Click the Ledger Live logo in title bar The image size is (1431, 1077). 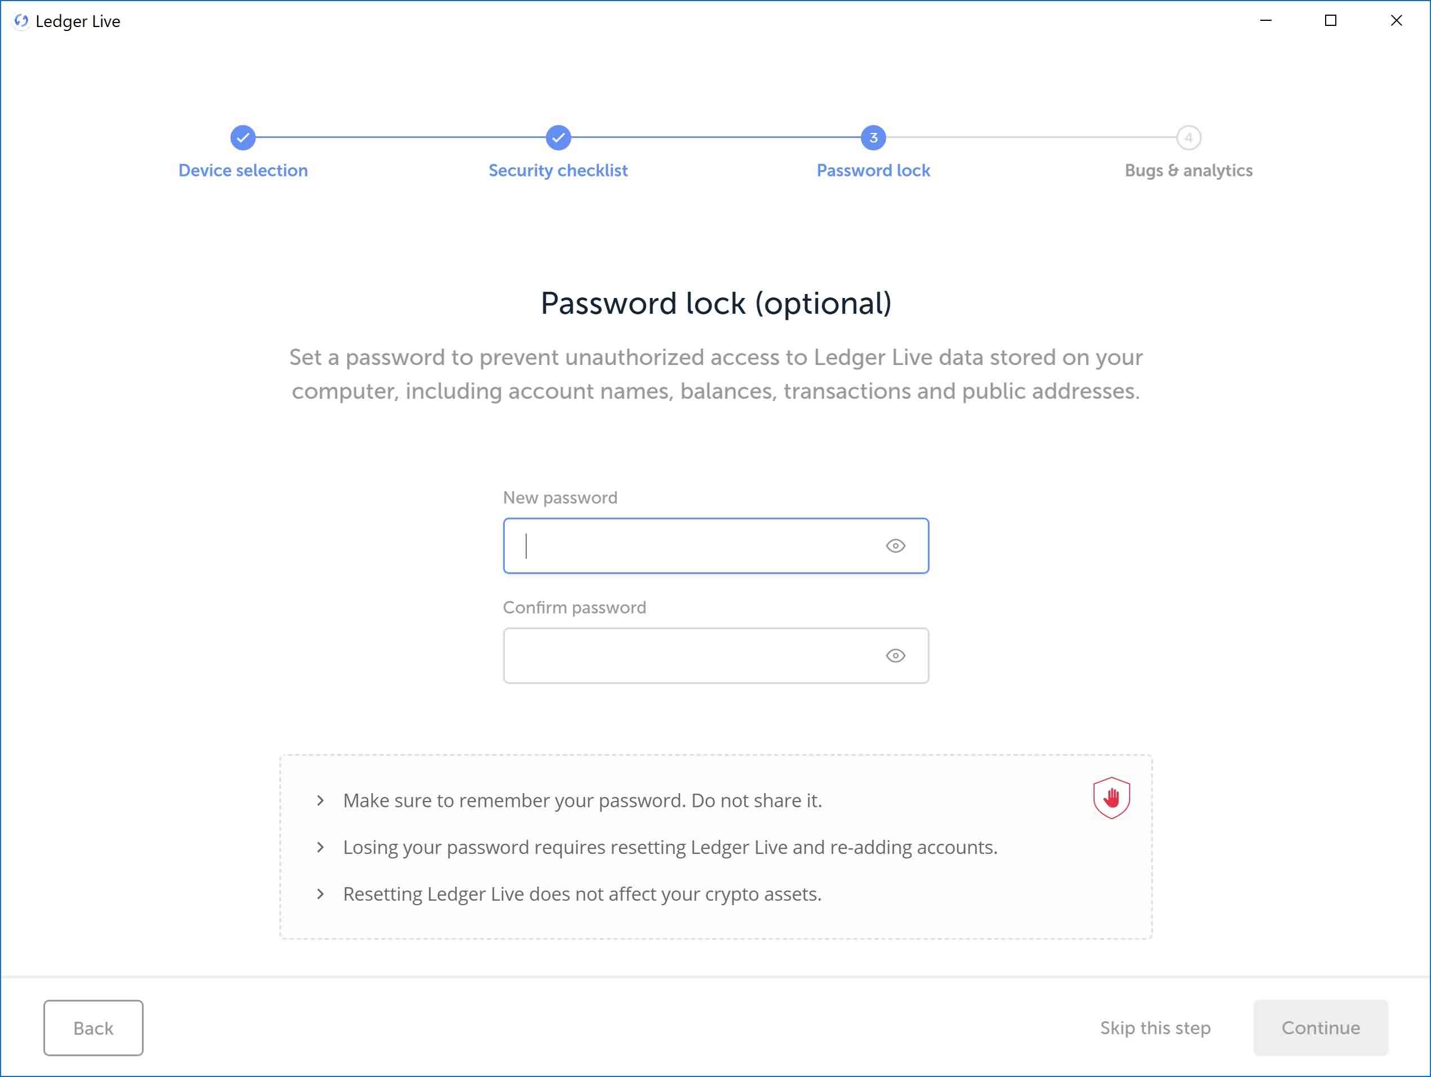pos(21,21)
